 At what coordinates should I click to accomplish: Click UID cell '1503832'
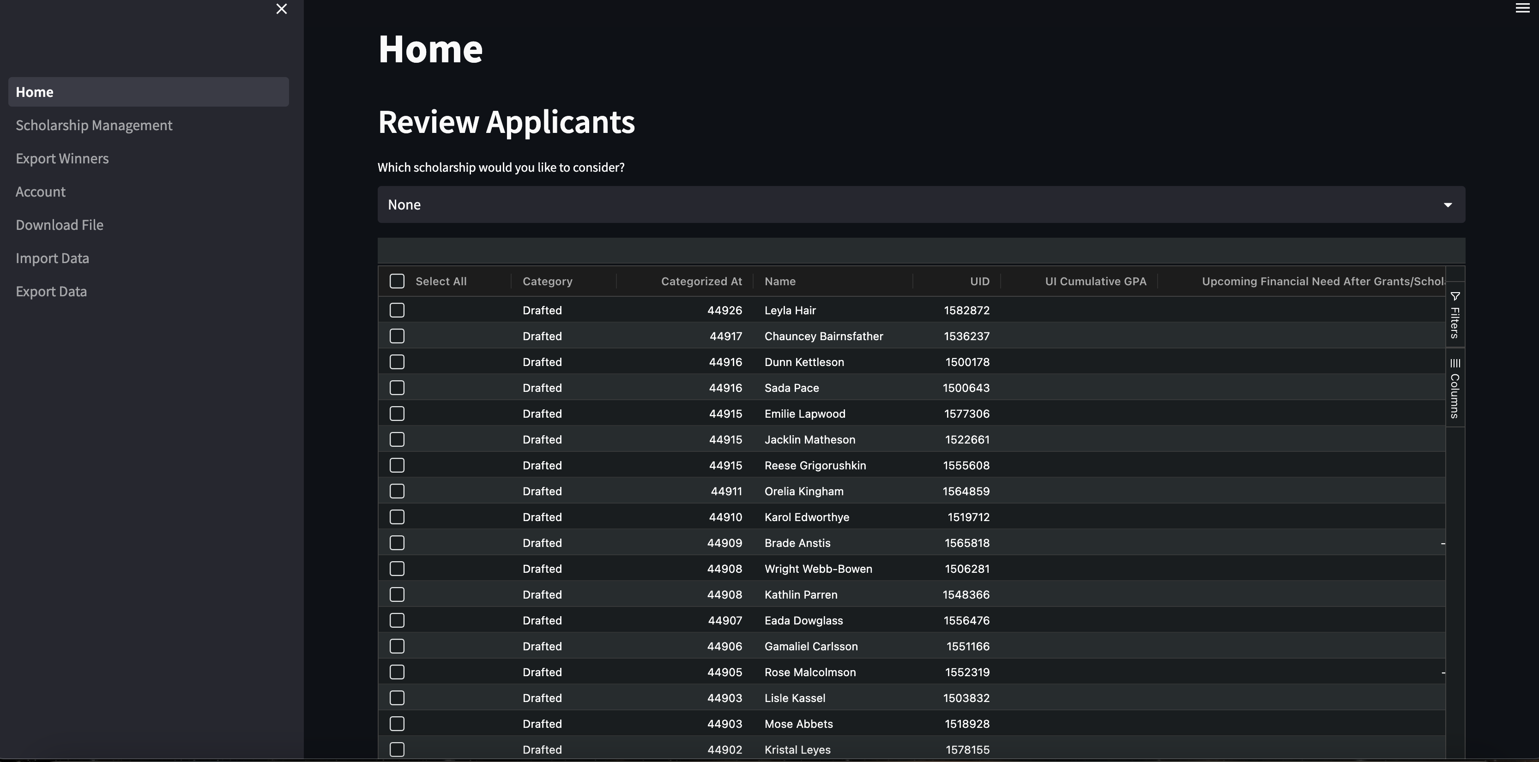click(x=966, y=698)
